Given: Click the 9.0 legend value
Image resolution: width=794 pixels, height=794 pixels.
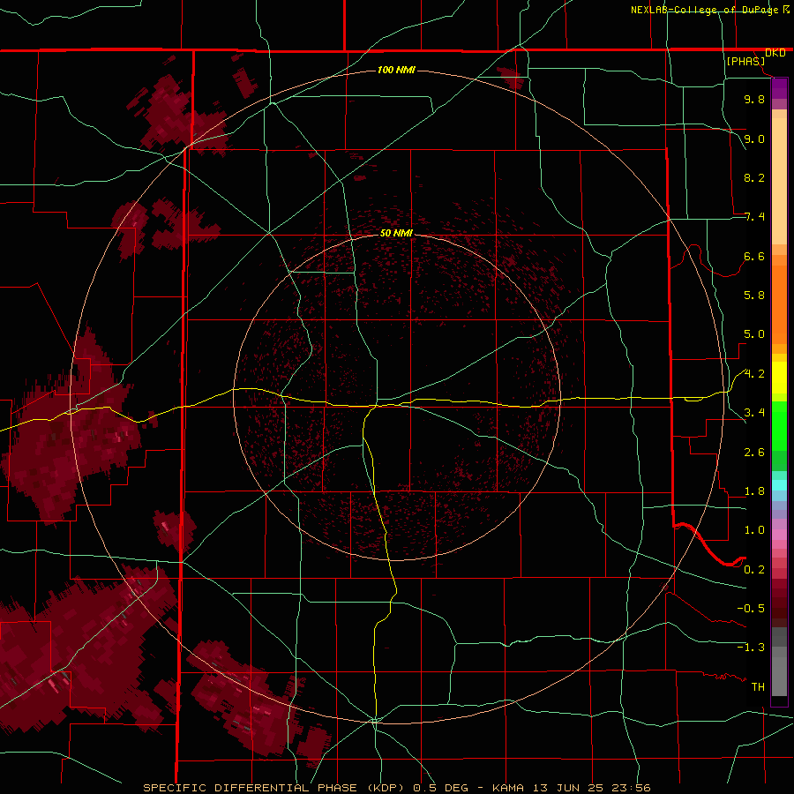Looking at the screenshot, I should click(754, 139).
